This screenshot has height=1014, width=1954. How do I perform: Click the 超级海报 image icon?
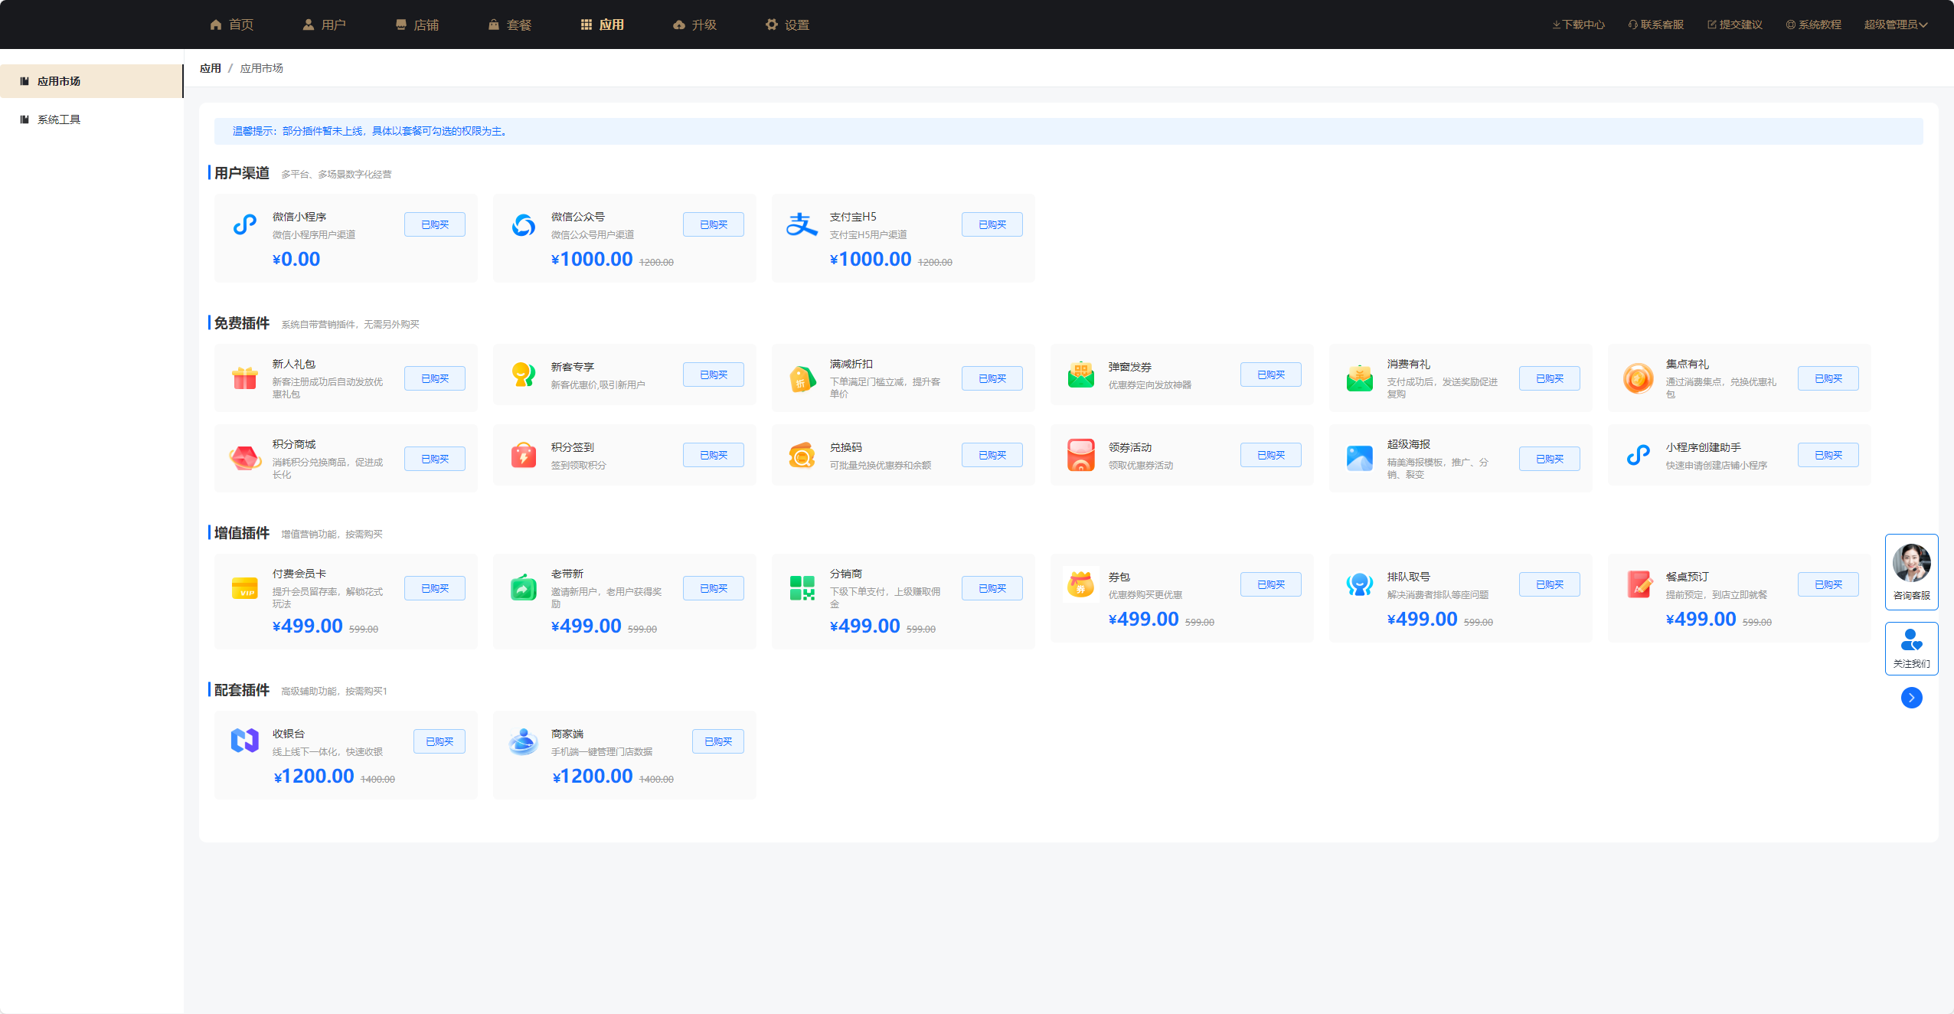point(1359,458)
